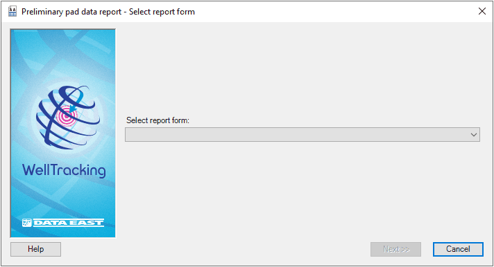Click the Data East square emblem icon
The image size is (494, 267).
pos(27,223)
